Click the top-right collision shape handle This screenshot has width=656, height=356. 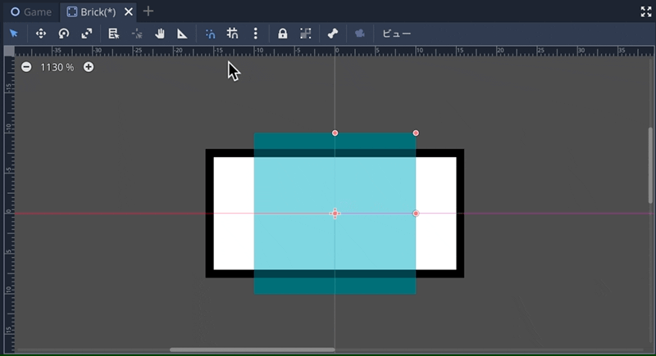[x=416, y=133]
